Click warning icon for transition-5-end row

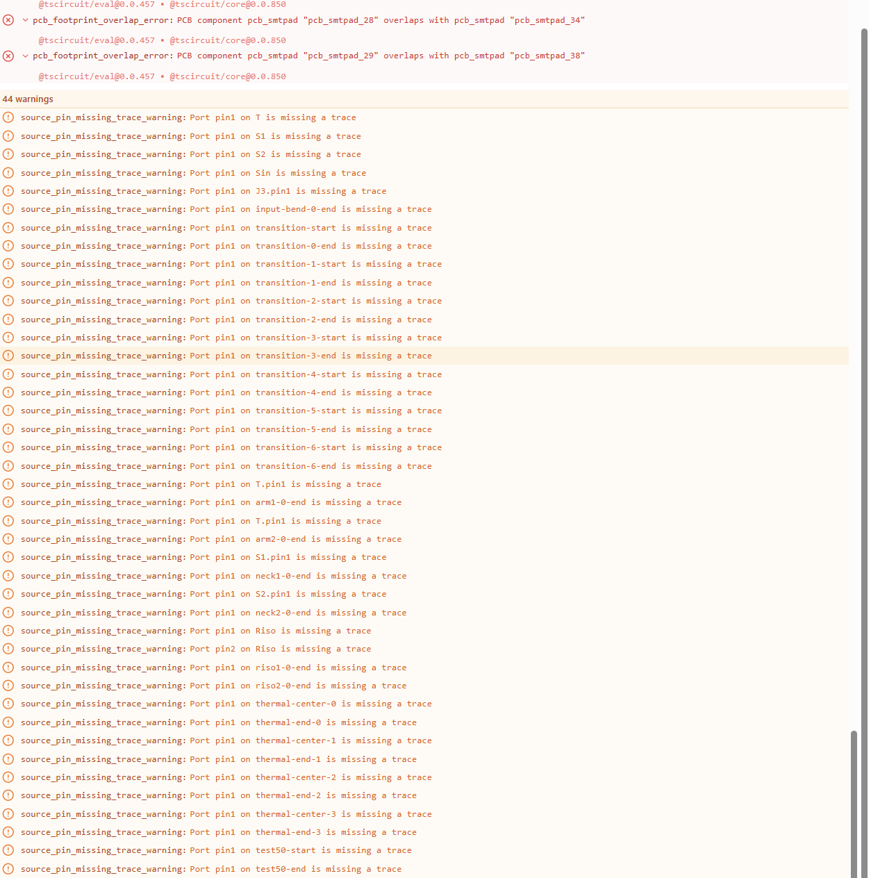coord(8,429)
